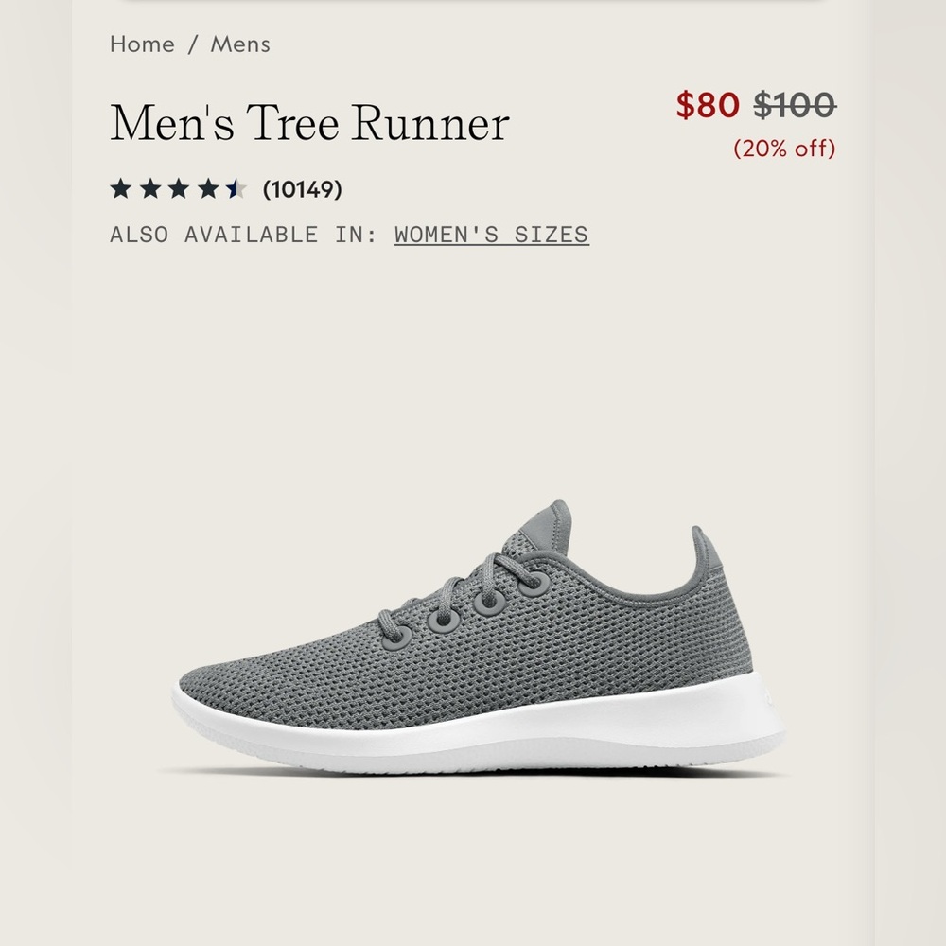Click the red banner at the top
Viewport: 946px width, 946px height.
point(473,5)
